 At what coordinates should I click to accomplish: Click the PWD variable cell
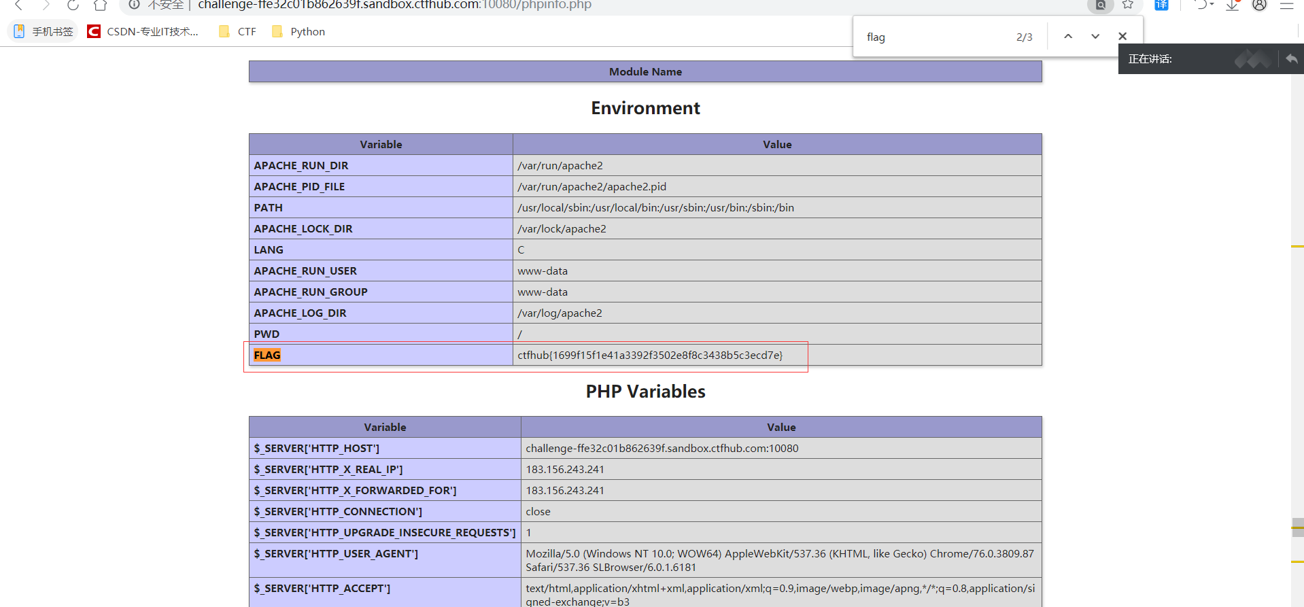pyautogui.click(x=381, y=334)
